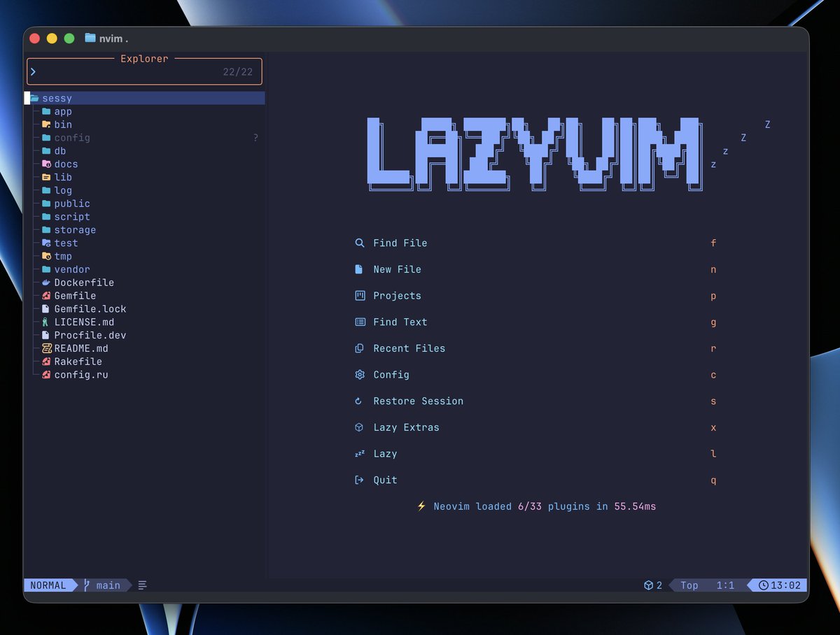Click the 13:02 time in statusline
Screen dimensions: 840x635
786,585
